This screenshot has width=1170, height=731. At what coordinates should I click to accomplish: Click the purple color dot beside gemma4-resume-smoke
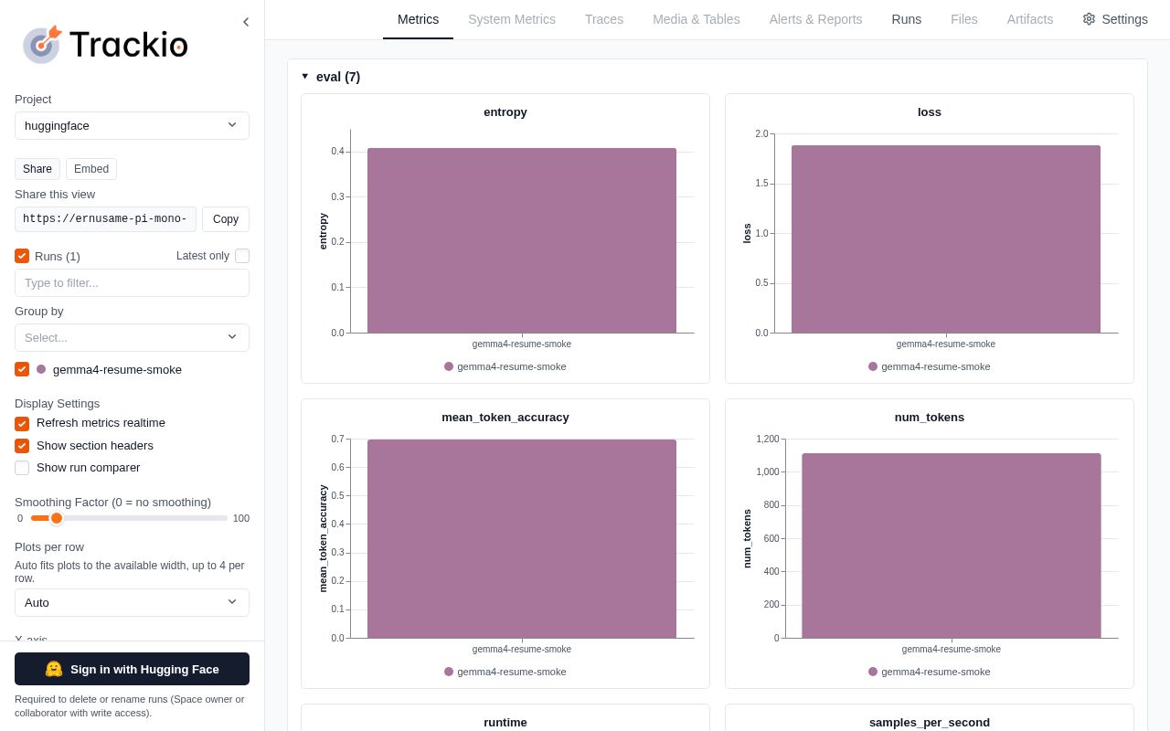tap(41, 369)
